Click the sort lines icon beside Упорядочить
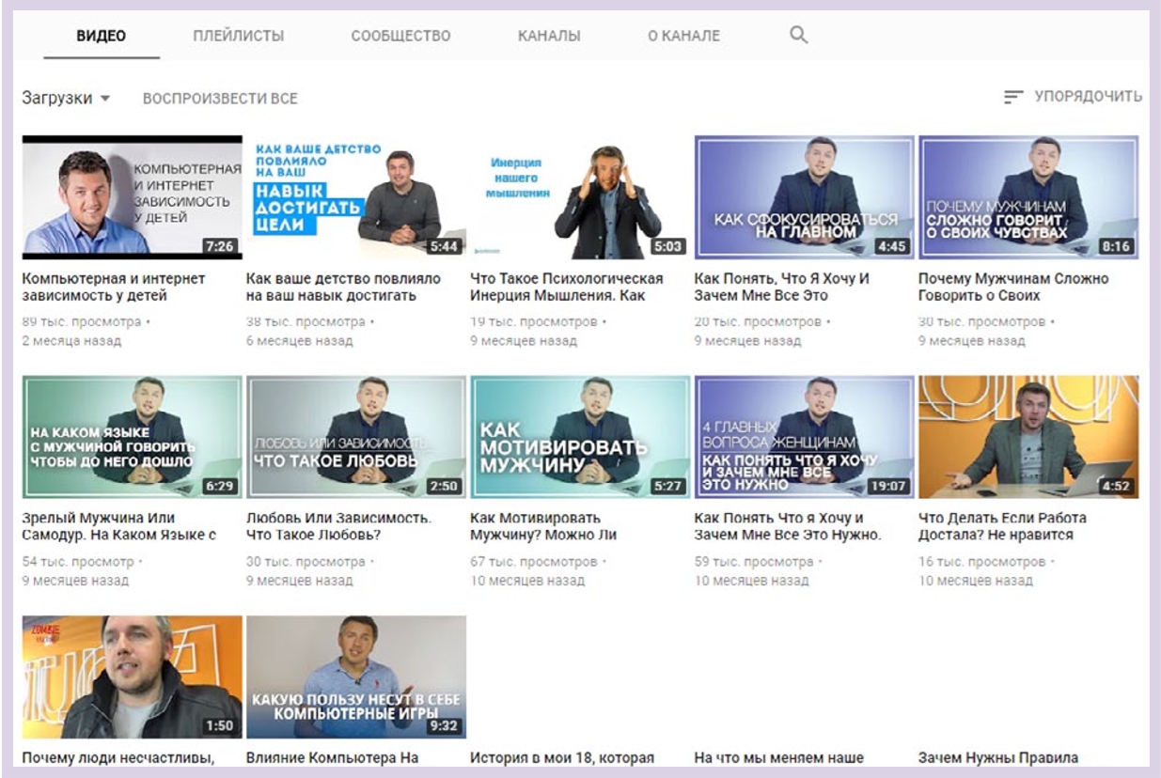1161x778 pixels. [x=1012, y=97]
